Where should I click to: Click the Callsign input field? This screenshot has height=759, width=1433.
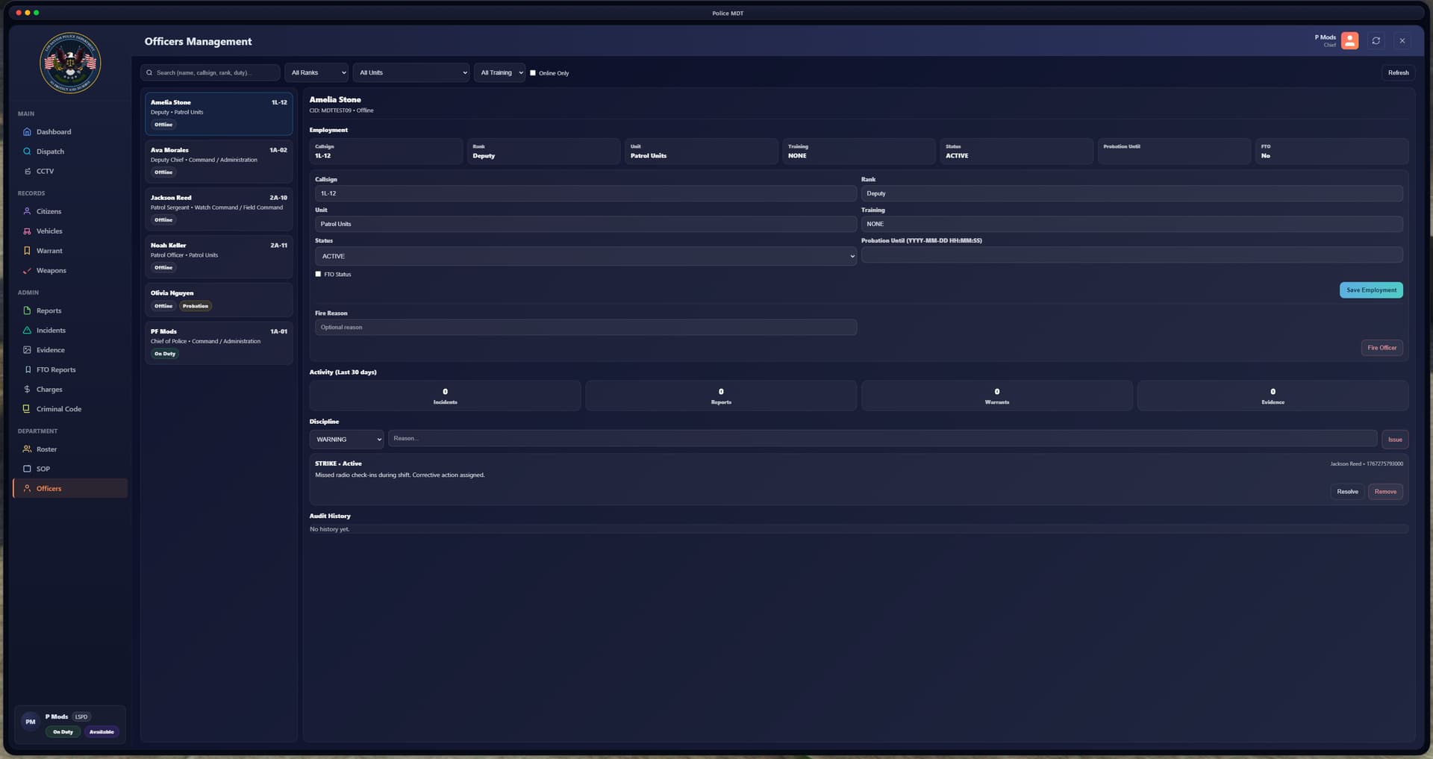tap(586, 193)
